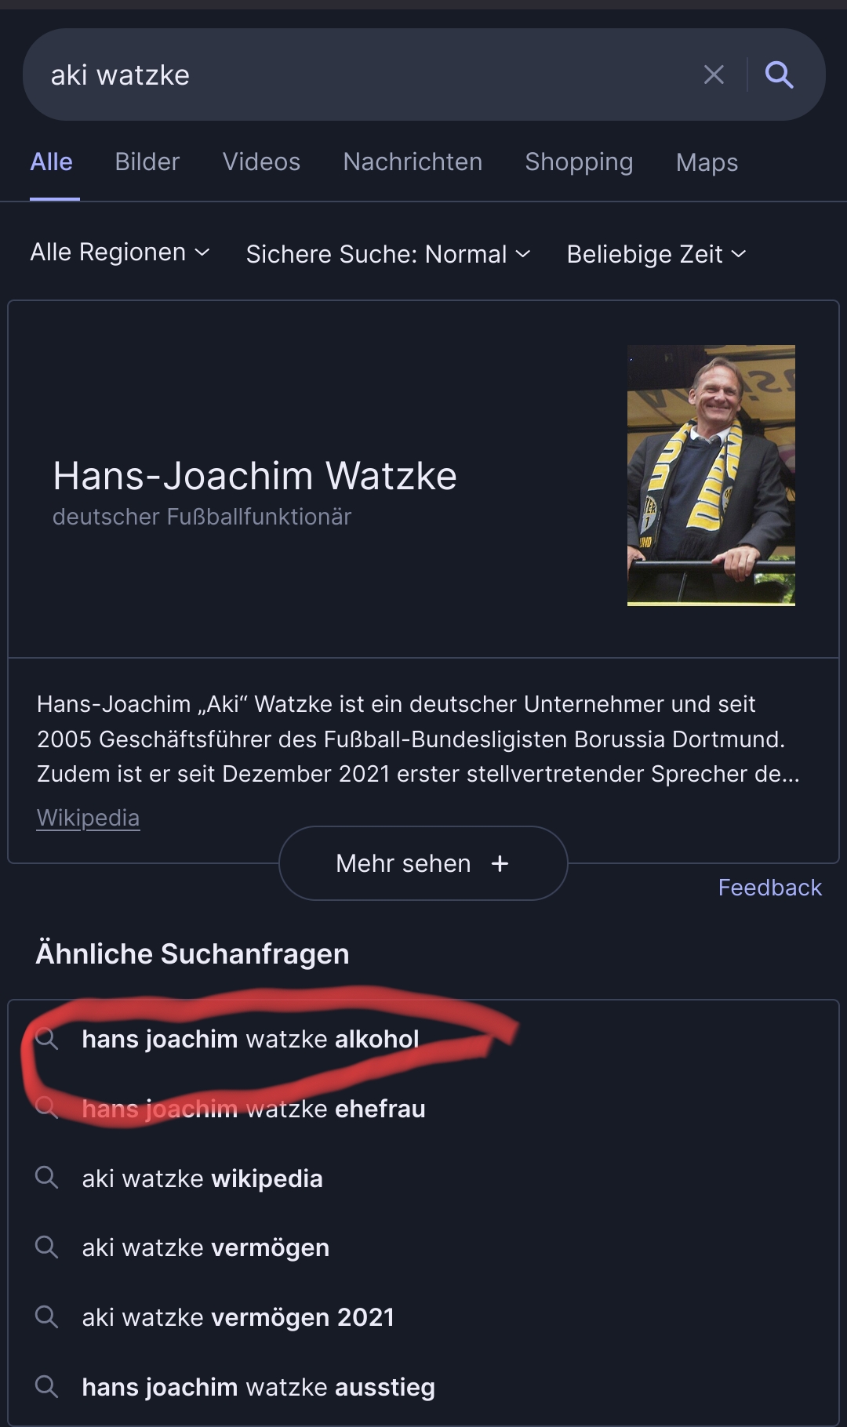Viewport: 847px width, 1427px height.
Task: Open Hans-Joachim Watzke portrait thumbnail
Action: pyautogui.click(x=711, y=475)
